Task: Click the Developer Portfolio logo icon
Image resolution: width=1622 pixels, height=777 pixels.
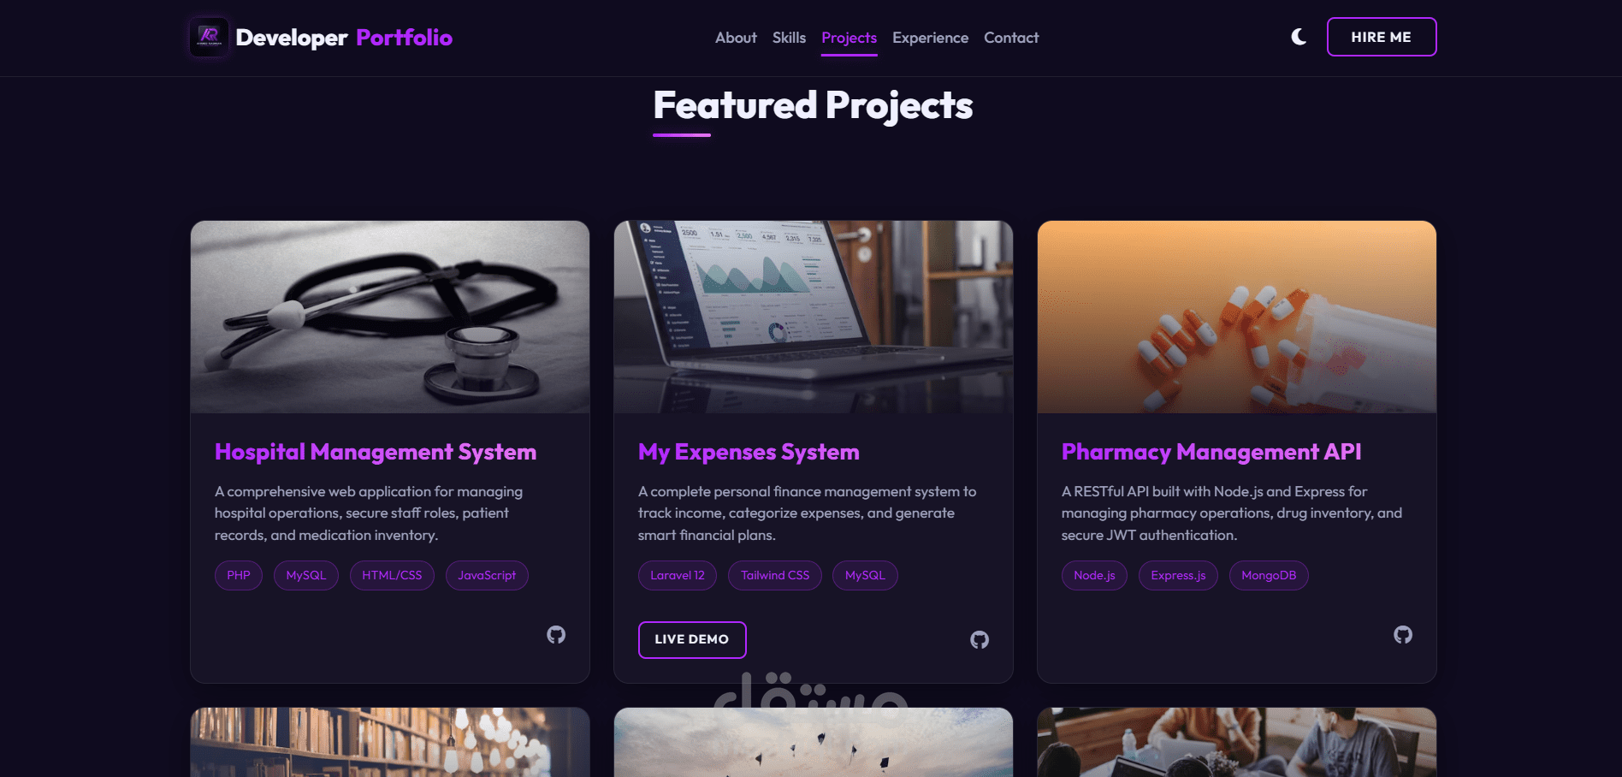Action: (x=209, y=37)
